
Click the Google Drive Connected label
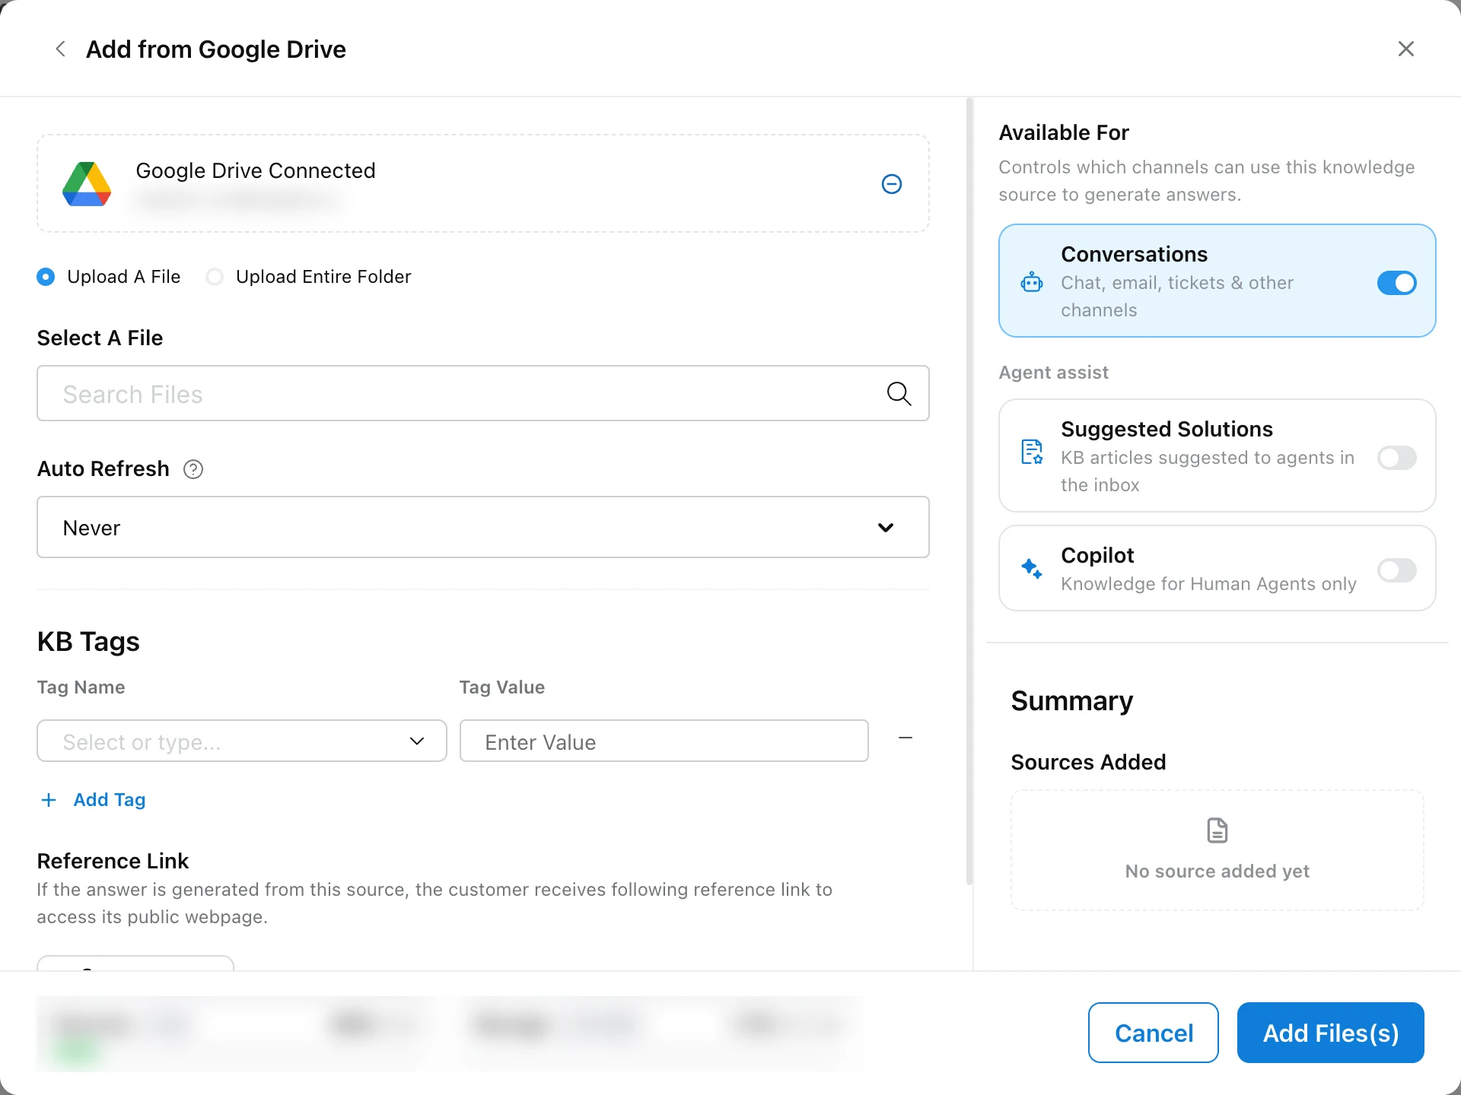[256, 170]
